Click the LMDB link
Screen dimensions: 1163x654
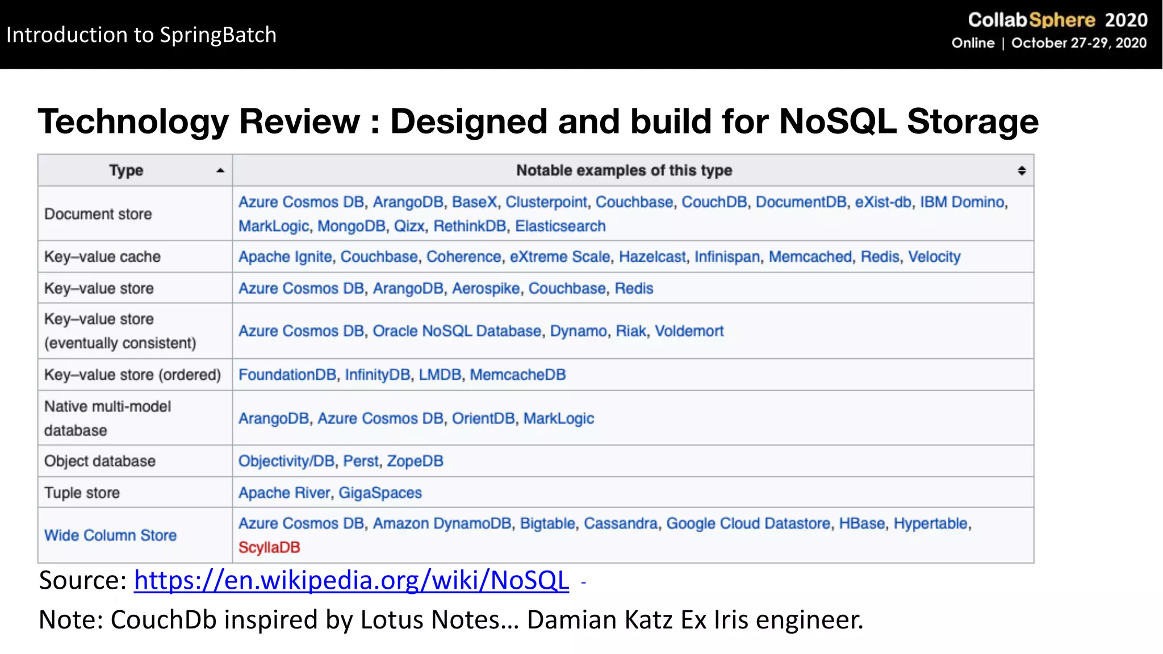coord(440,375)
